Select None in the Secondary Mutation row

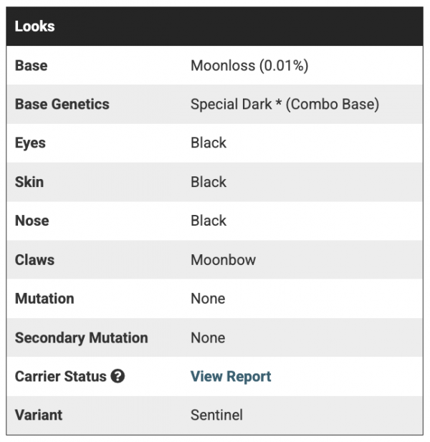(208, 337)
